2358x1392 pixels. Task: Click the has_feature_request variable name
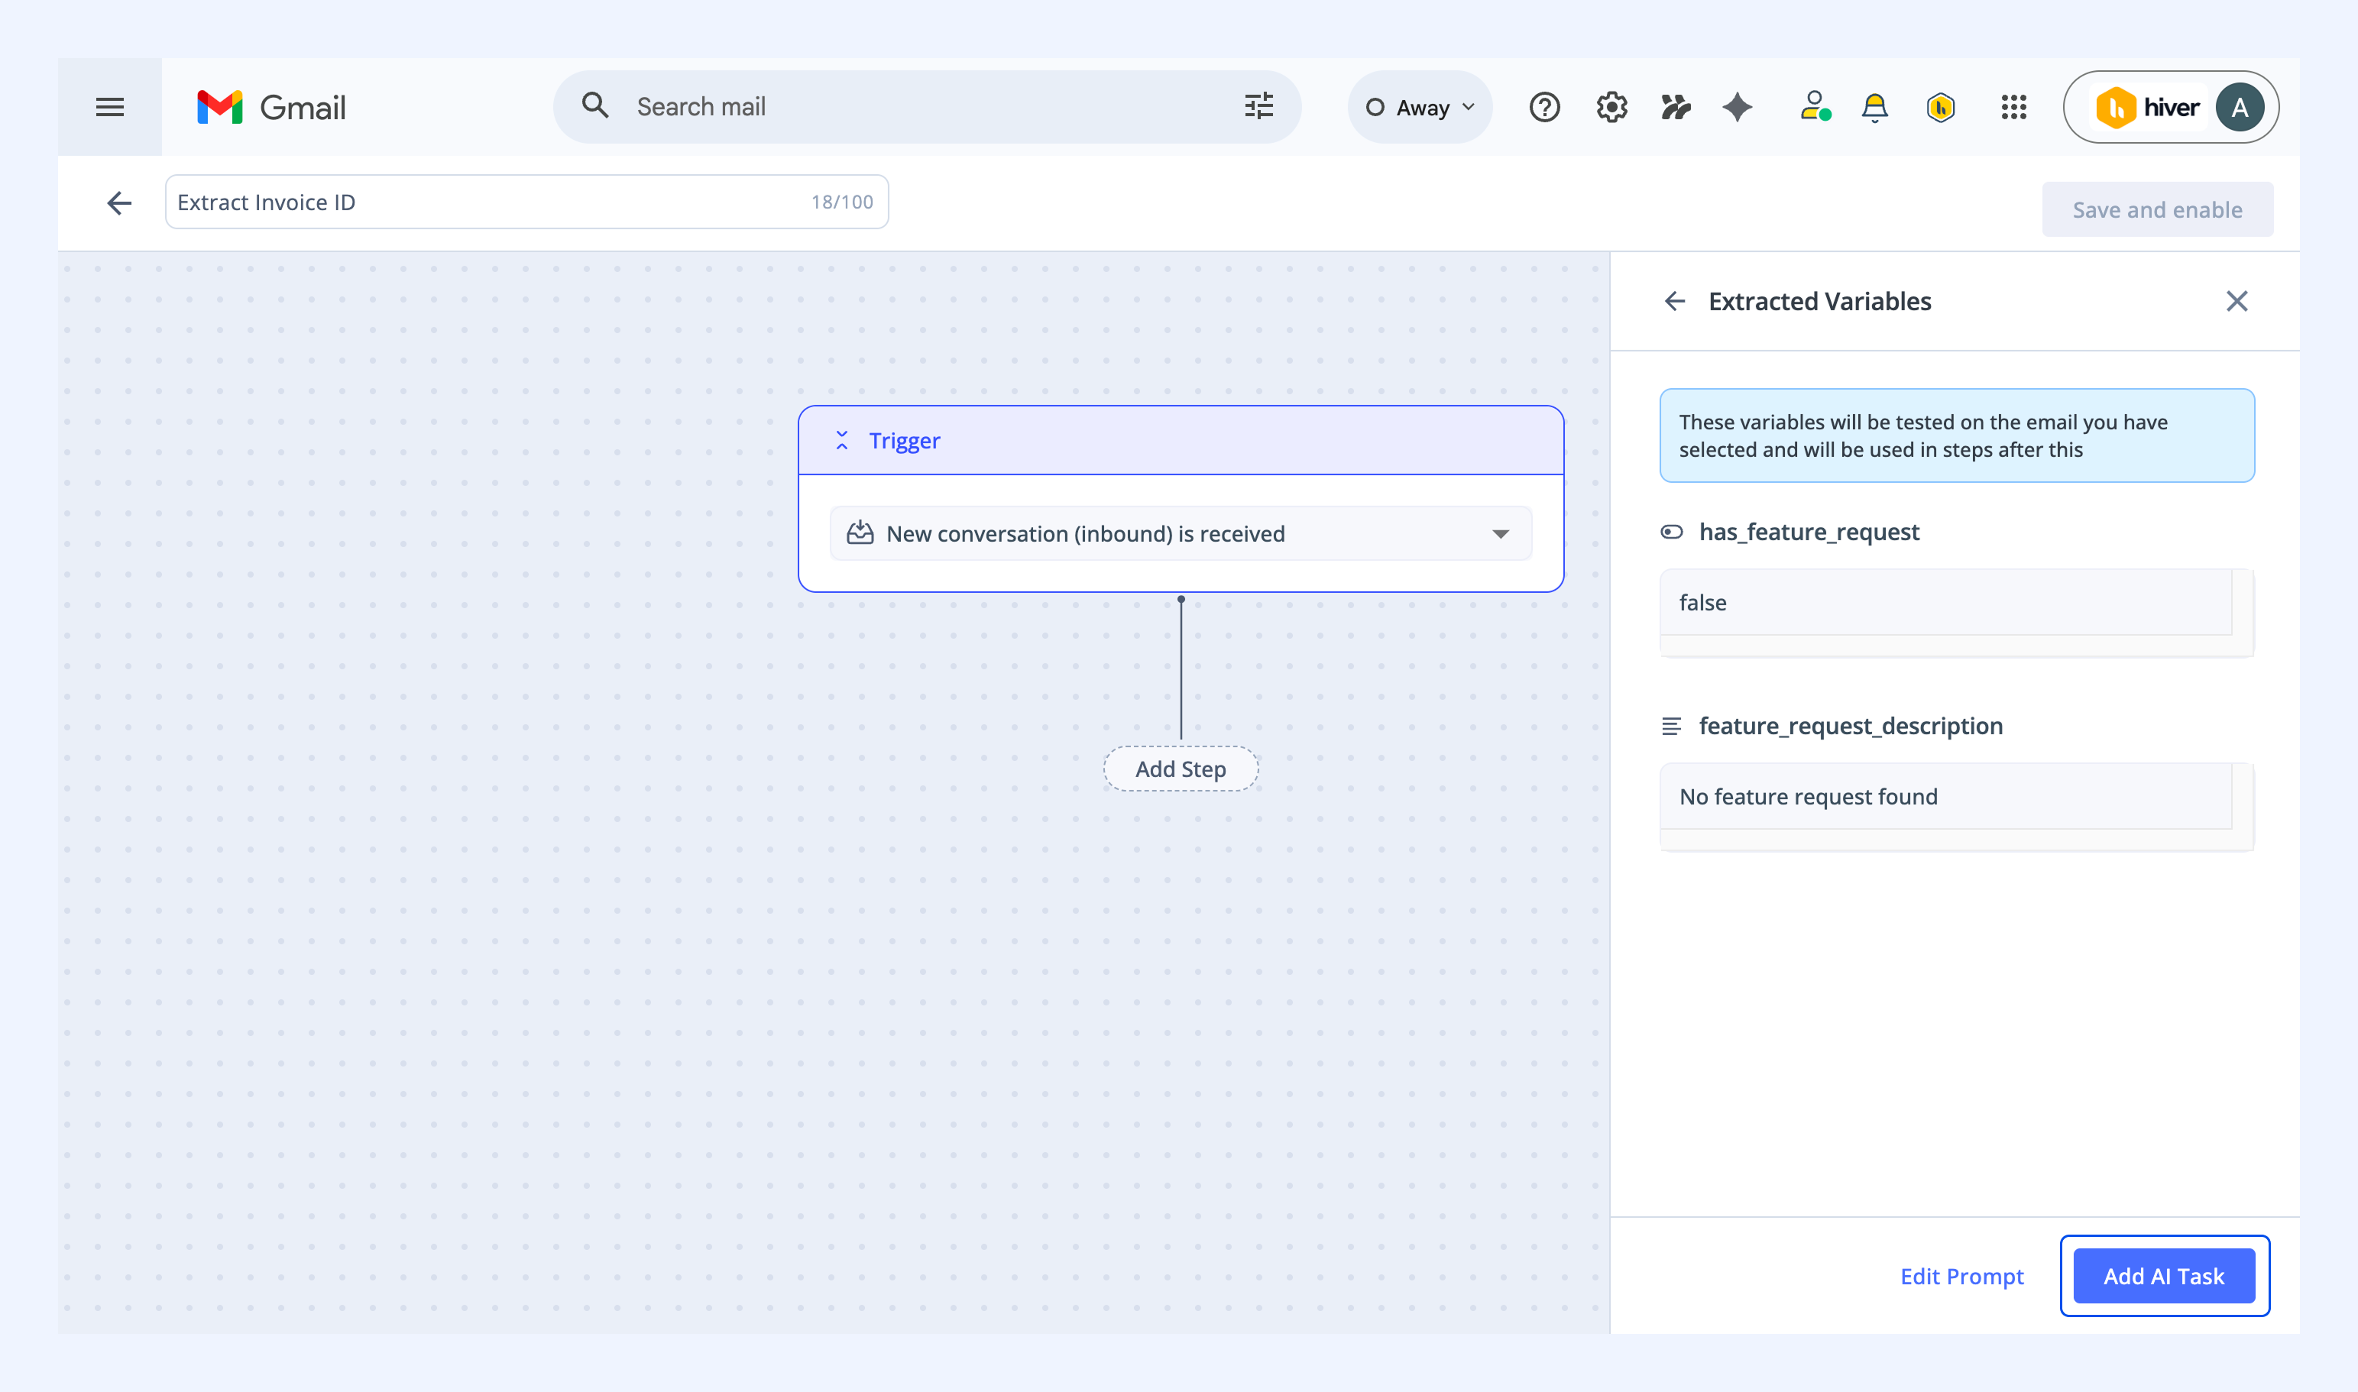click(x=1809, y=532)
